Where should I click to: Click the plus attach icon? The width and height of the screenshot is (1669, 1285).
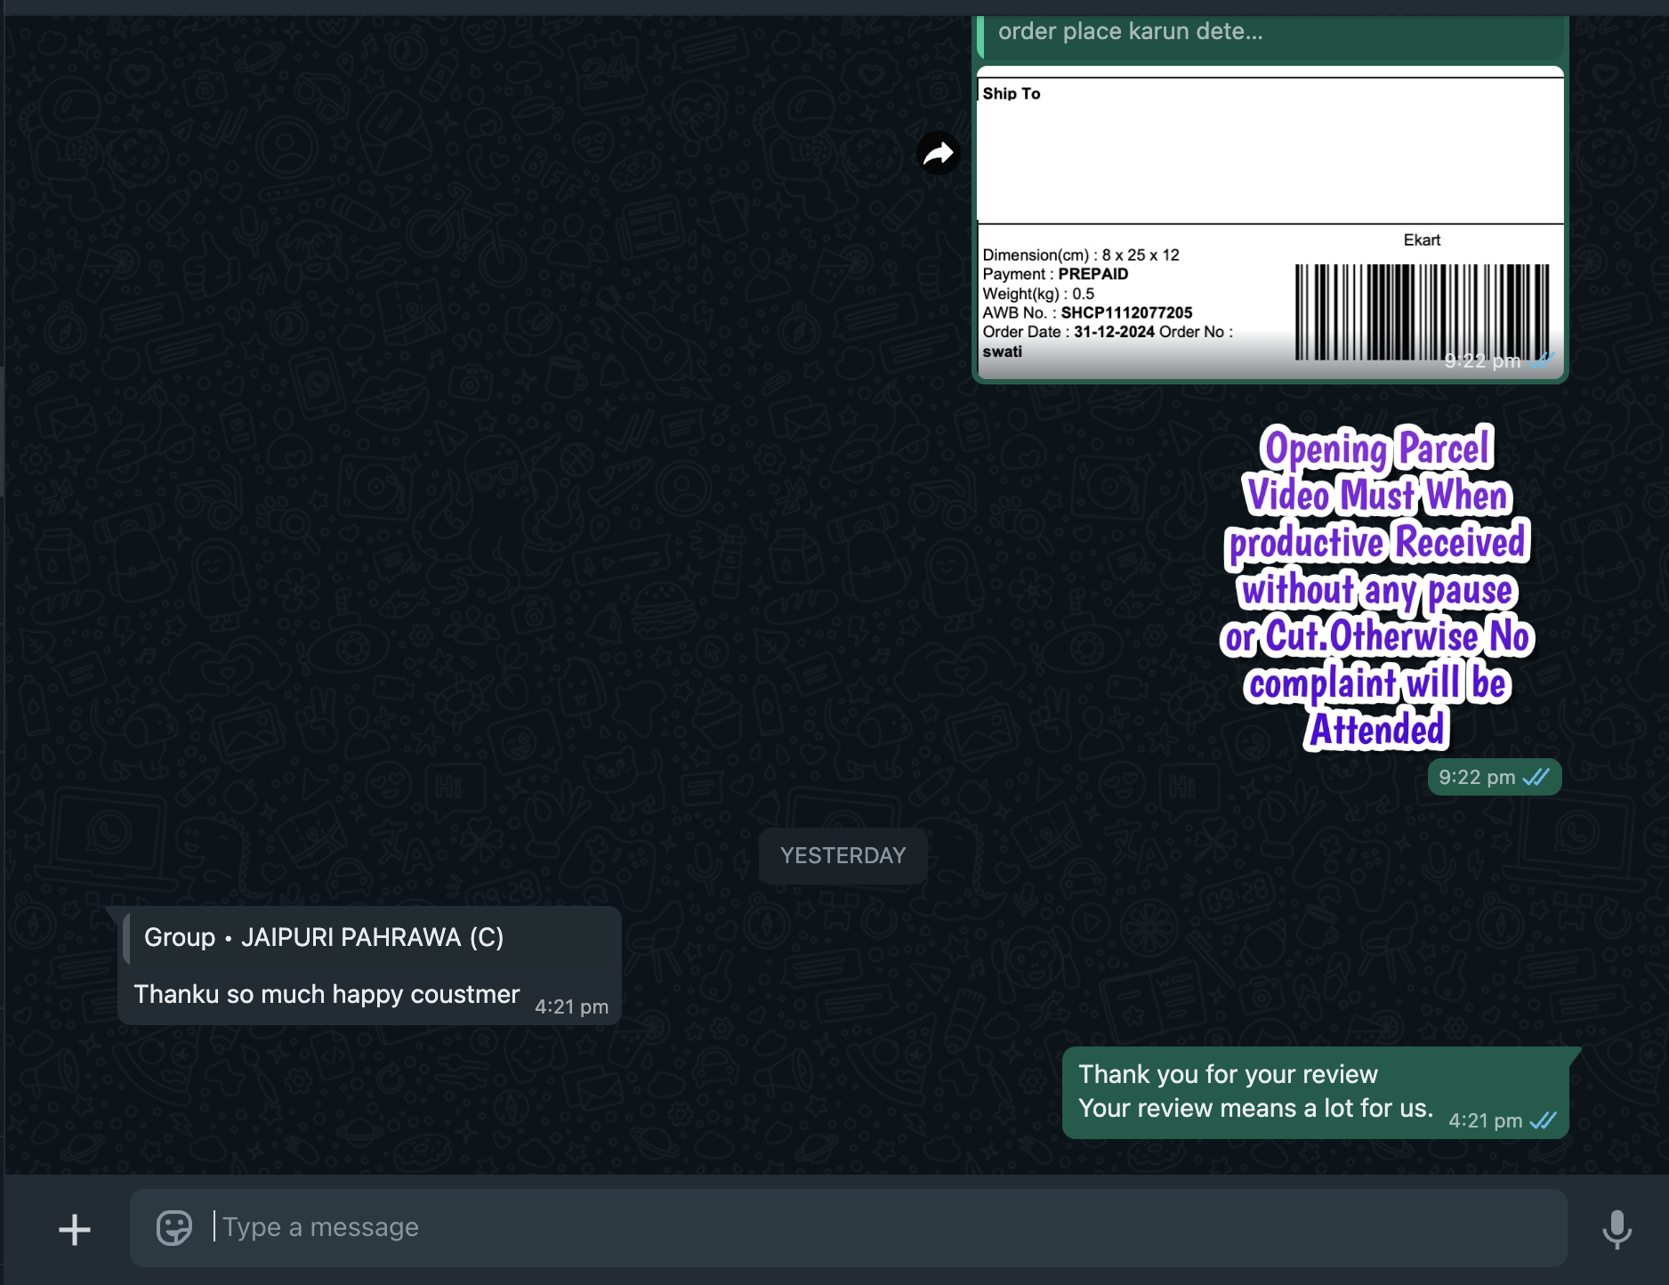click(75, 1230)
